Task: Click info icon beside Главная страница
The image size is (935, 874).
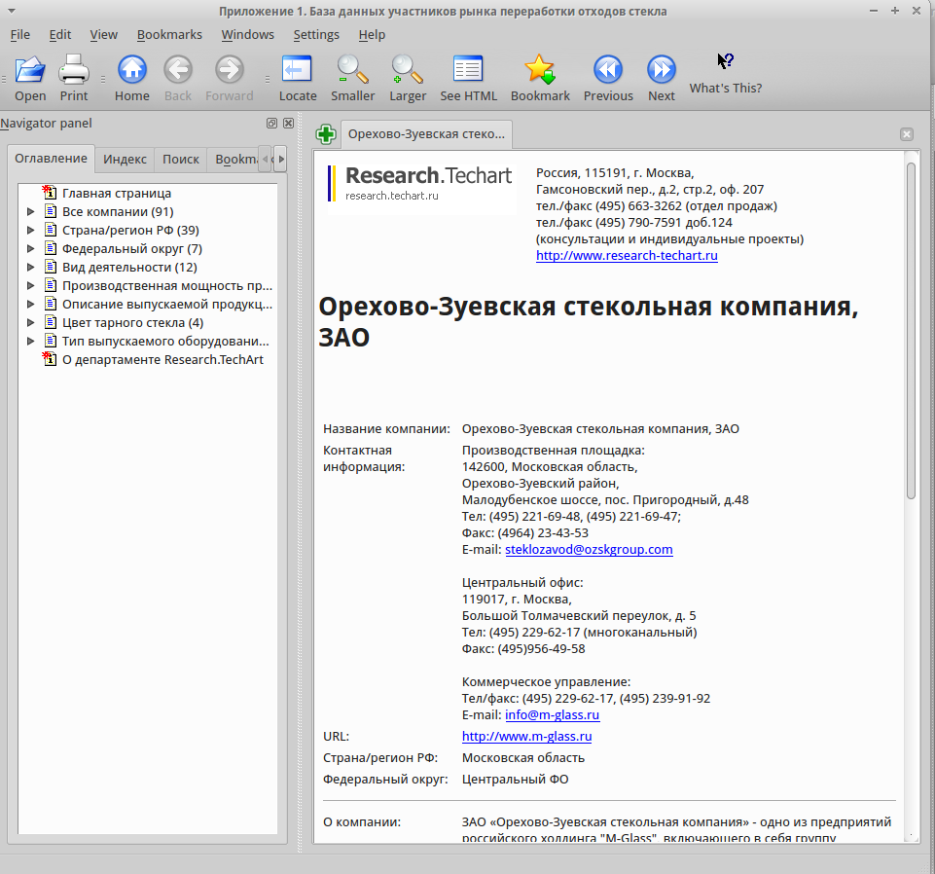Action: pyautogui.click(x=50, y=193)
